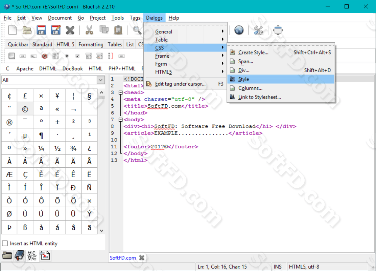Open the snippets panel icon

tap(45, 255)
